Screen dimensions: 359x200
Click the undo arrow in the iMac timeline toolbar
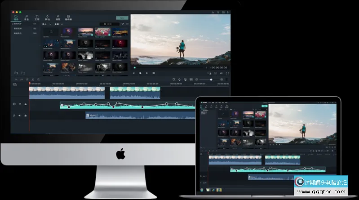coord(15,80)
